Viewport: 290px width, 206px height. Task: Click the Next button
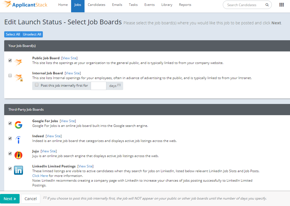click(x=10, y=198)
